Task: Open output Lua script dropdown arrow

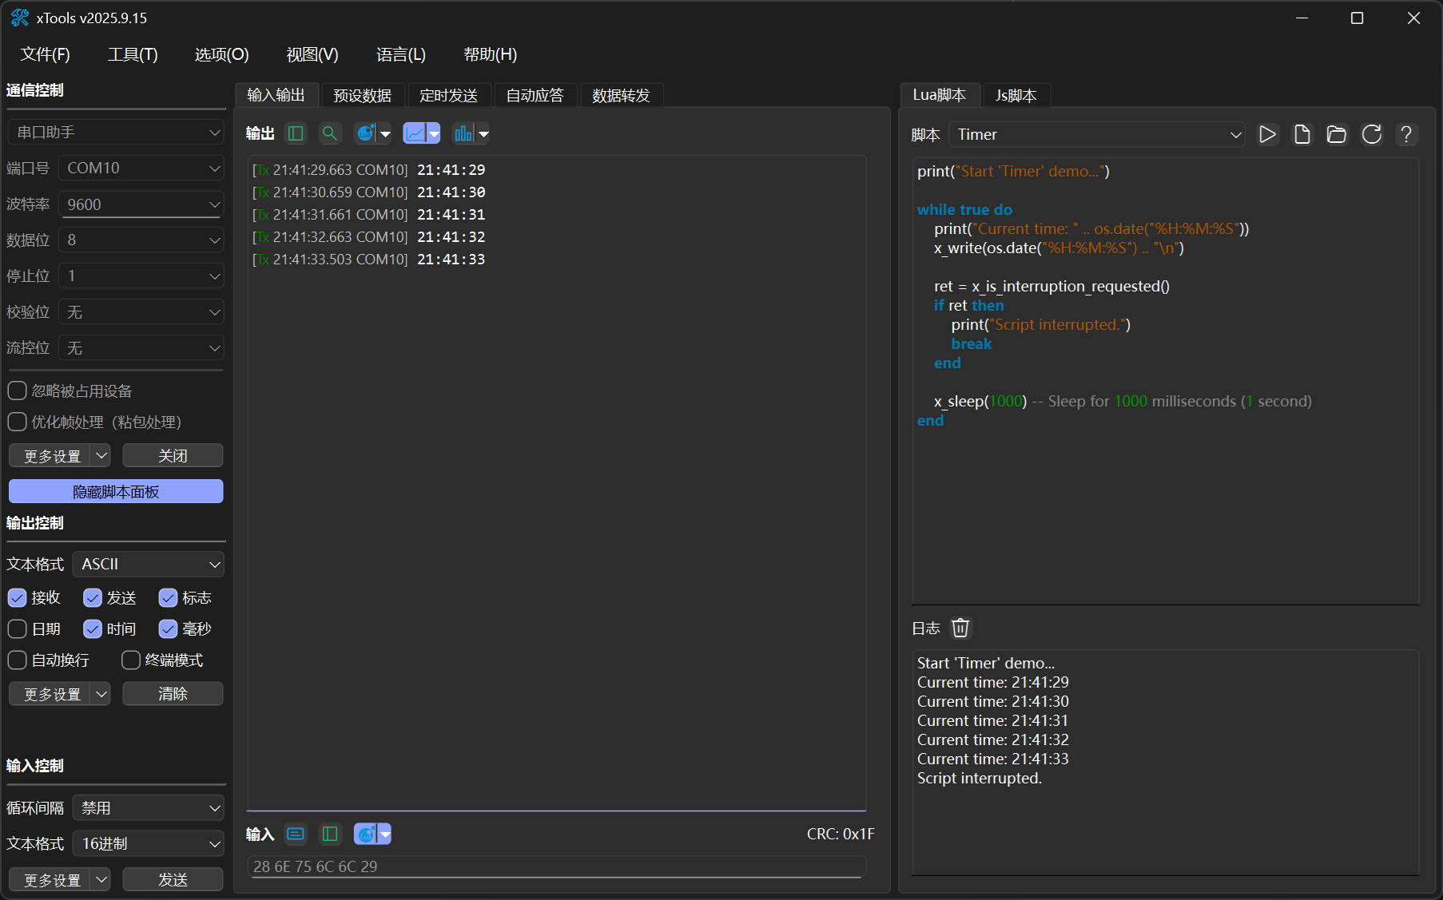Action: pos(385,133)
